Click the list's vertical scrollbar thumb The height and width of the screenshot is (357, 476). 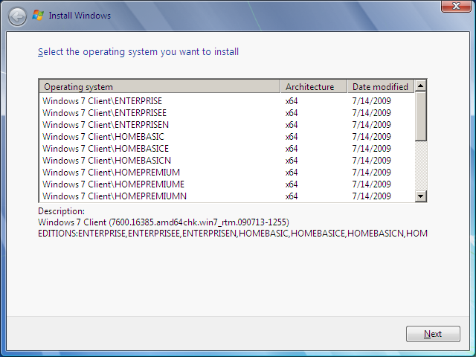click(420, 116)
